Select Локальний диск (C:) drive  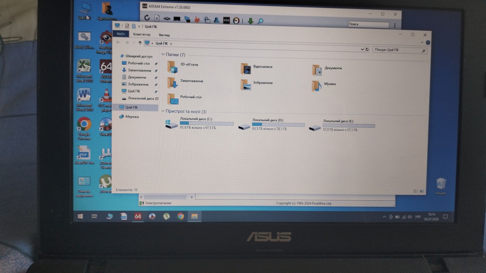[x=199, y=123]
